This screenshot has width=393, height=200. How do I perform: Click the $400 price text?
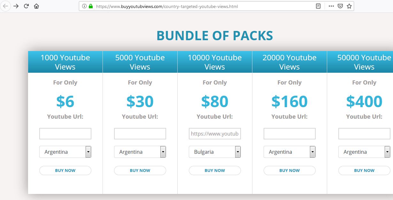pos(364,101)
